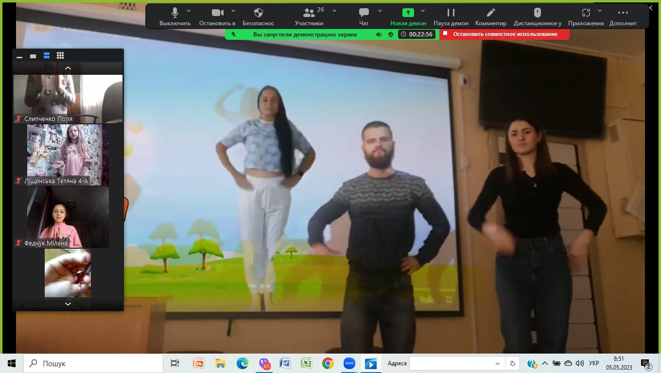Open the Чат chat panel
Screen dimensions: 661x373
coord(364,13)
